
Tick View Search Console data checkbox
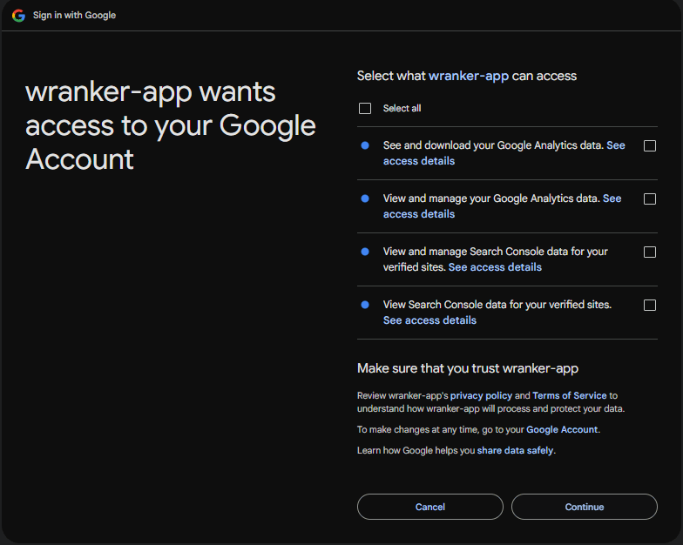(x=650, y=305)
